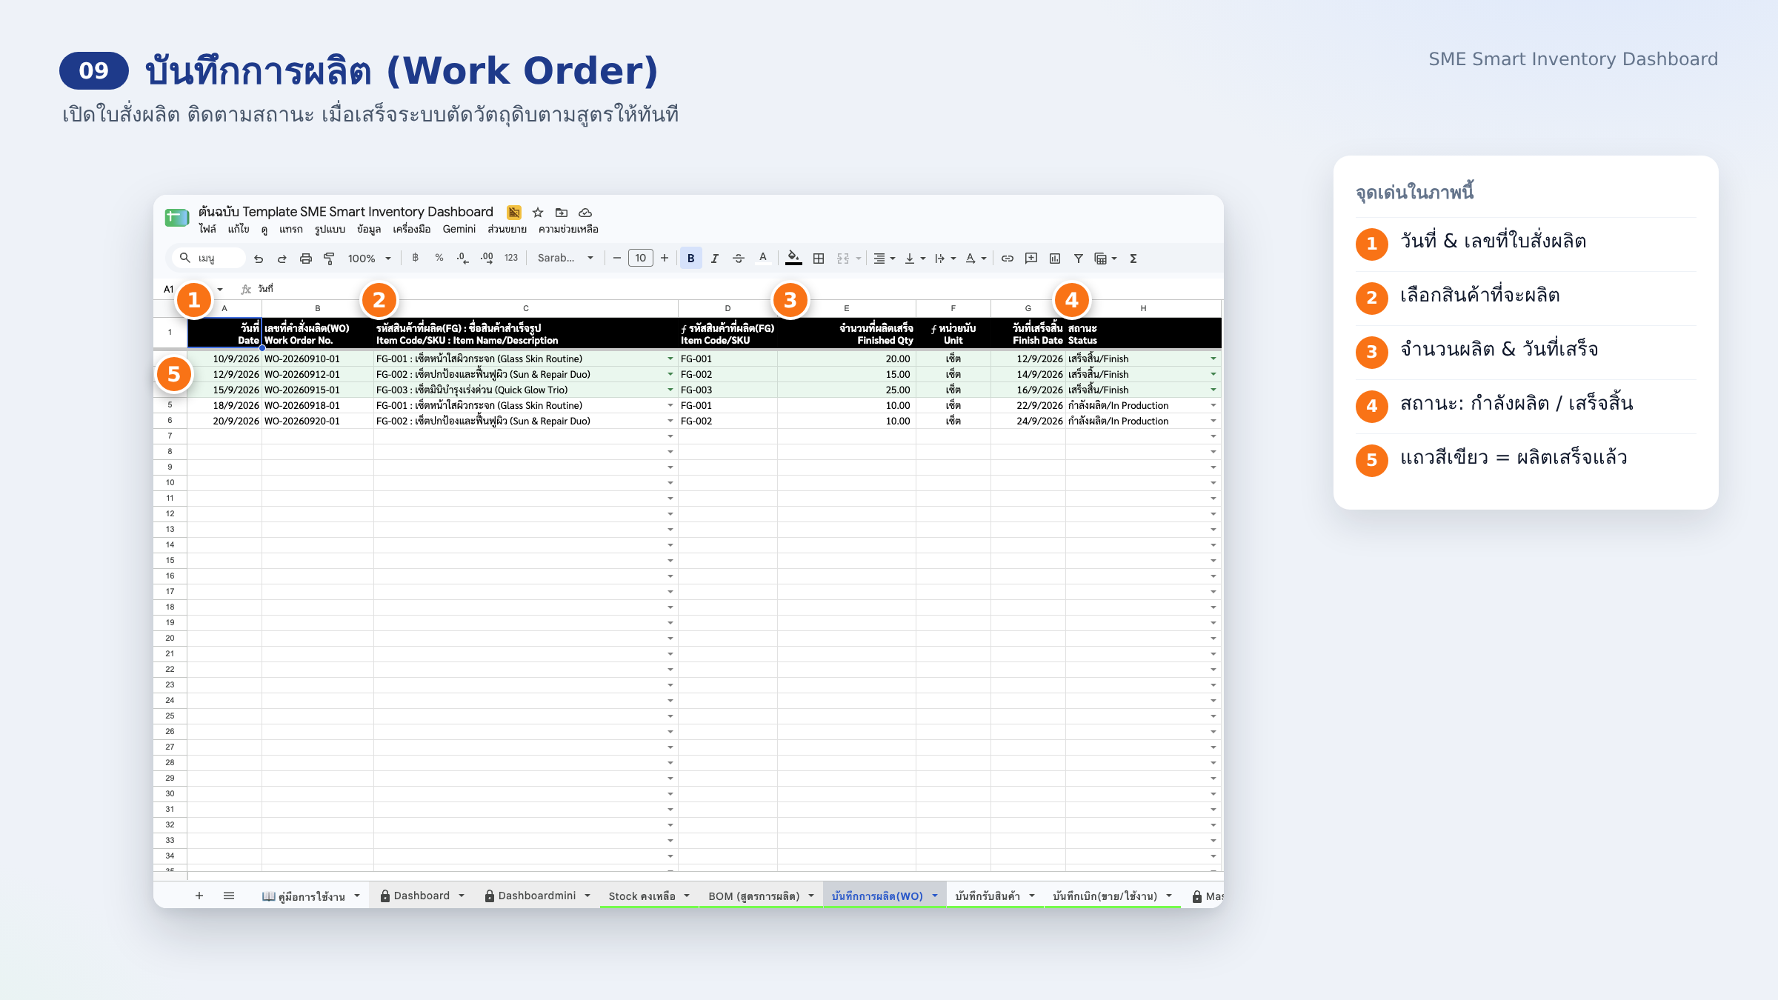Viewport: 1778px width, 1000px height.
Task: Toggle italic formatting
Action: tap(715, 259)
